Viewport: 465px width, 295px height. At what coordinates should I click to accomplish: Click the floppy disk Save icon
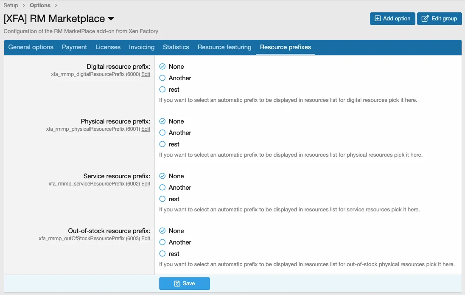[177, 284]
